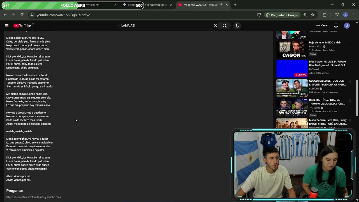
Task: Click the browser back arrow
Action: point(5,15)
